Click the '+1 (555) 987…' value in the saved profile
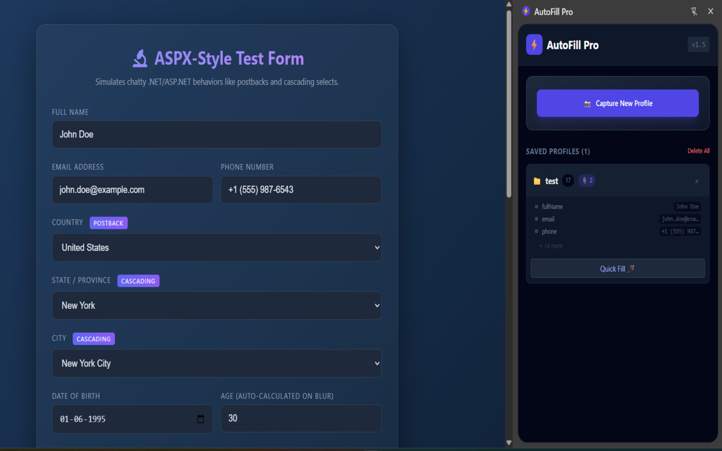Viewport: 722px width, 451px height. pos(680,231)
